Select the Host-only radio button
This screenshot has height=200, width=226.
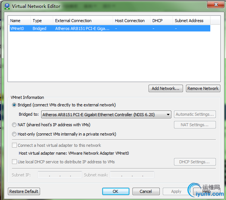(x=14, y=134)
